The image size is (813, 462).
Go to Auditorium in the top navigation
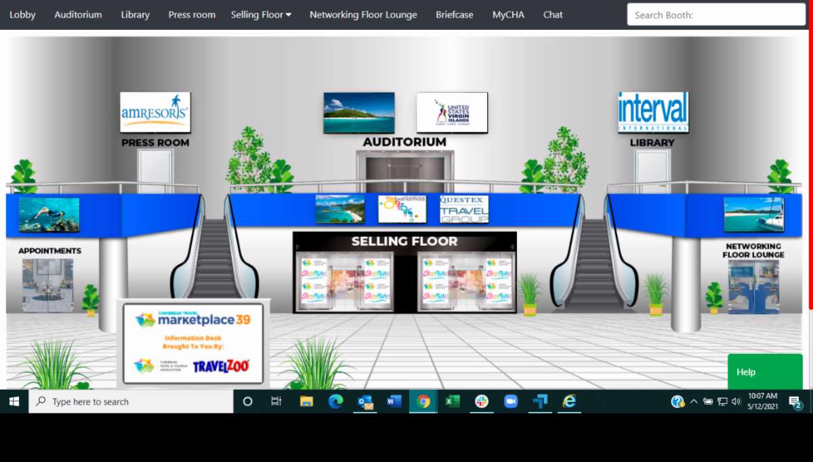(78, 15)
